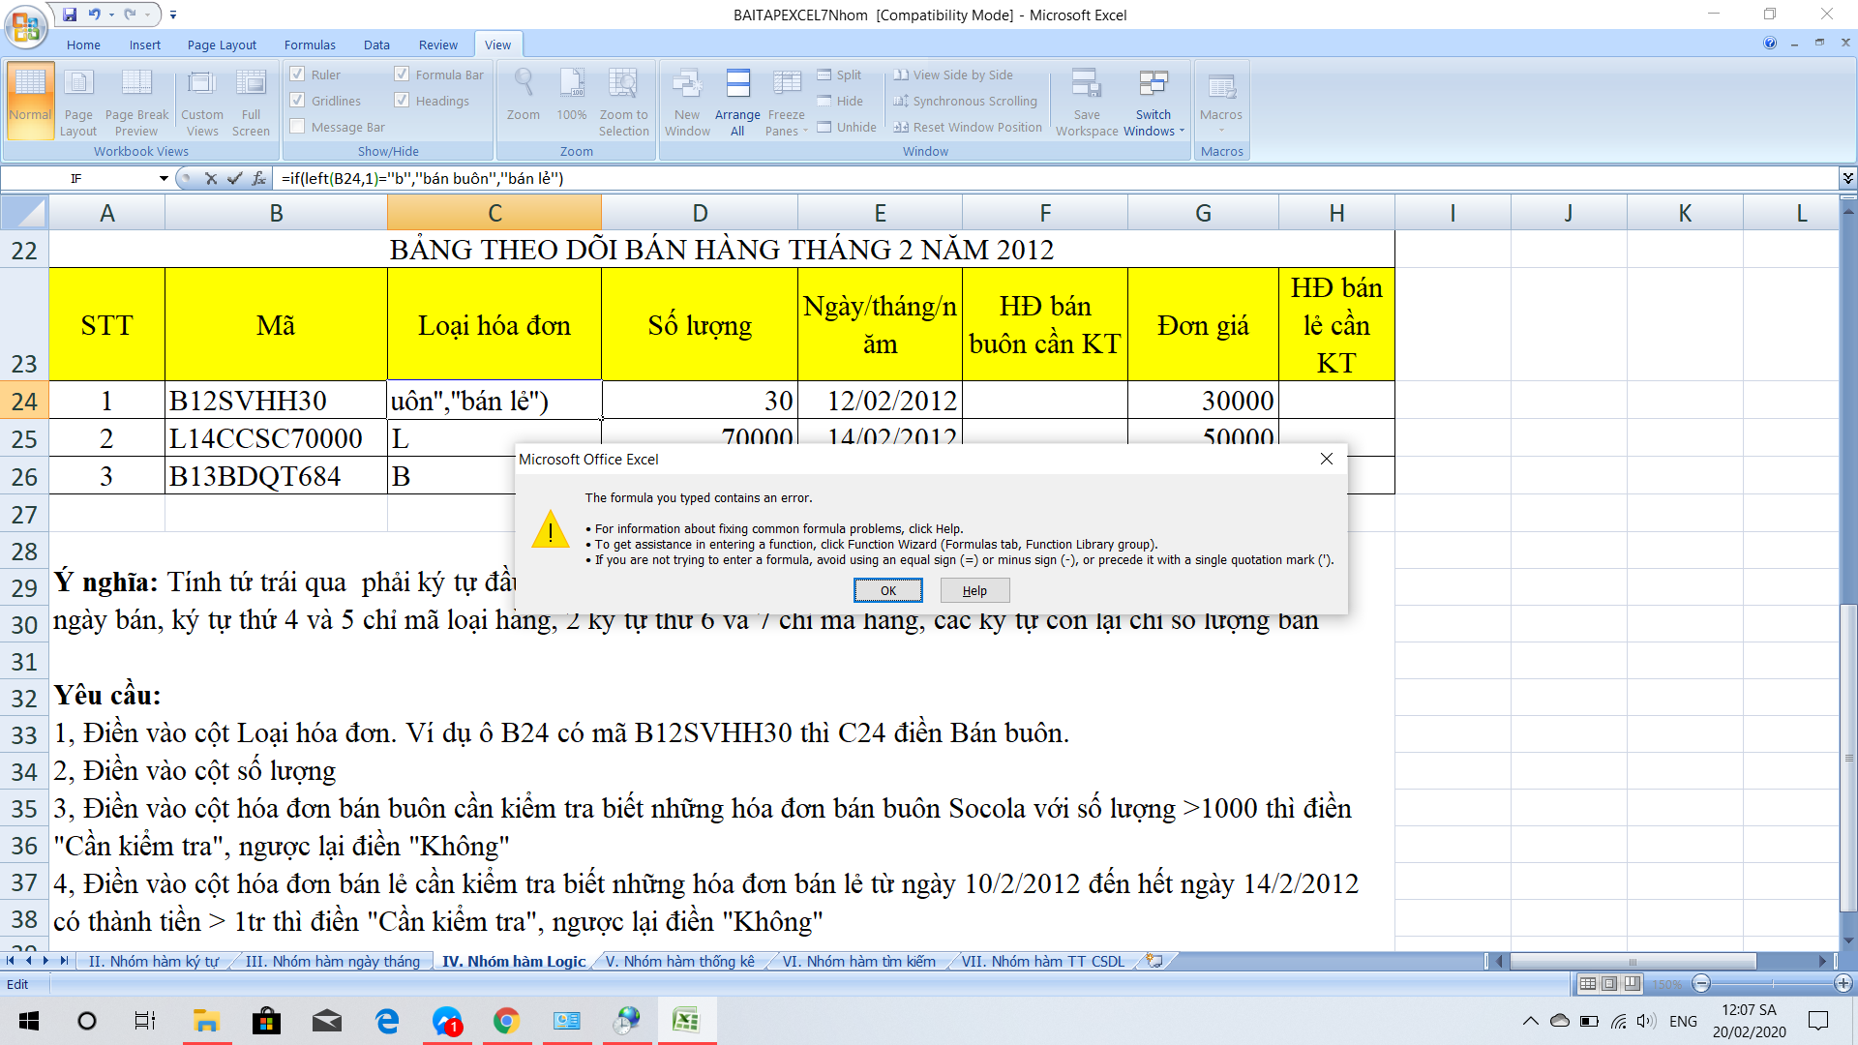1858x1045 pixels.
Task: Expand the formula bar chevron
Action: pyautogui.click(x=1847, y=178)
